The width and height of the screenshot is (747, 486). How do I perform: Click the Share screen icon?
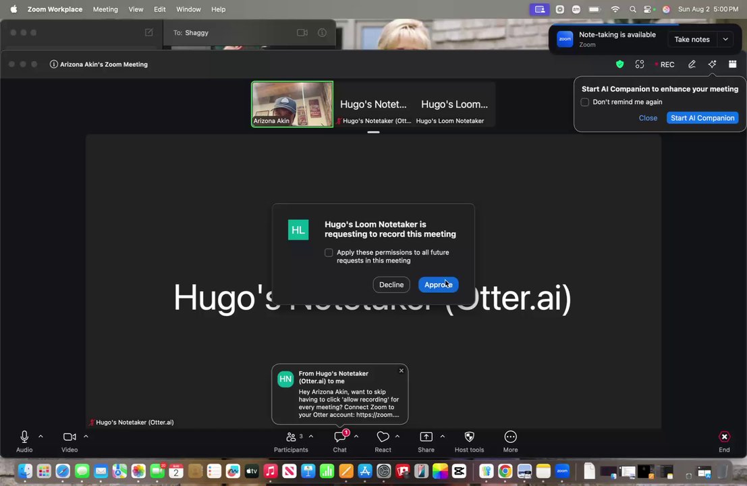(x=426, y=437)
